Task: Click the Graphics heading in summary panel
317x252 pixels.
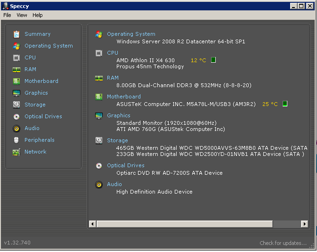Action: (119, 115)
